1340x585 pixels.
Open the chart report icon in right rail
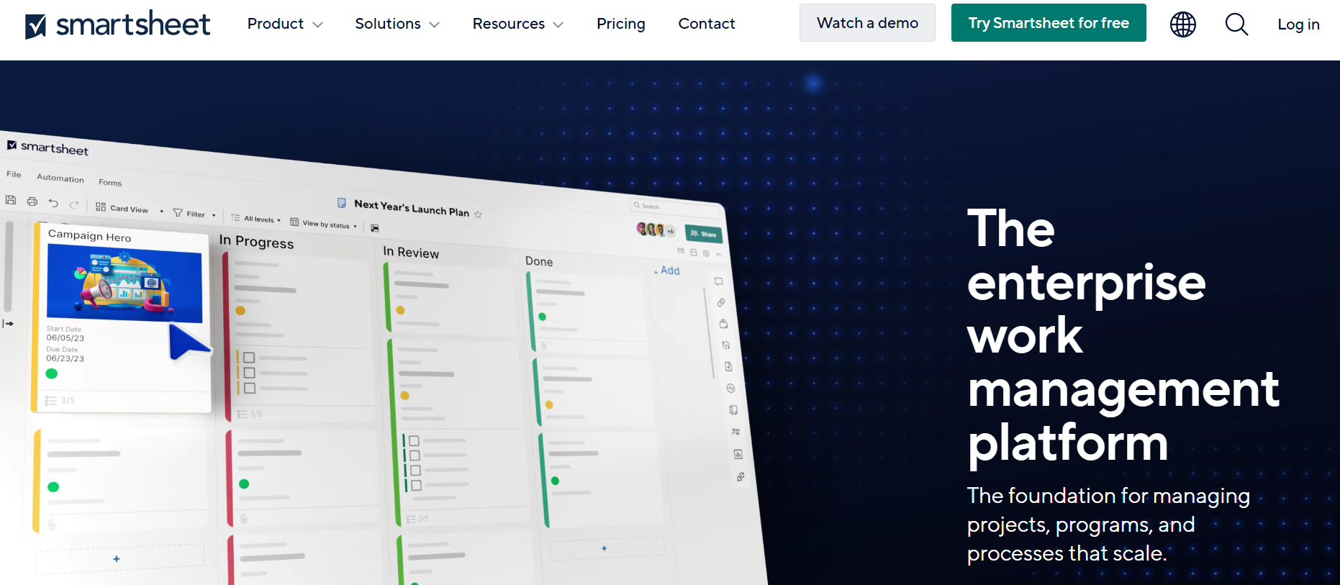(738, 454)
